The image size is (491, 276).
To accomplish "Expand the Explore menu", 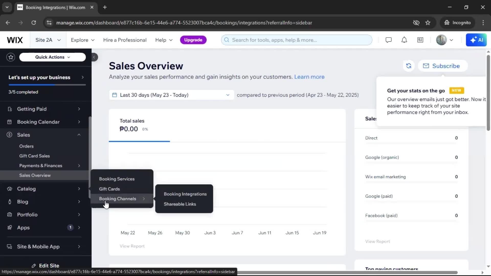I will 83,40.
